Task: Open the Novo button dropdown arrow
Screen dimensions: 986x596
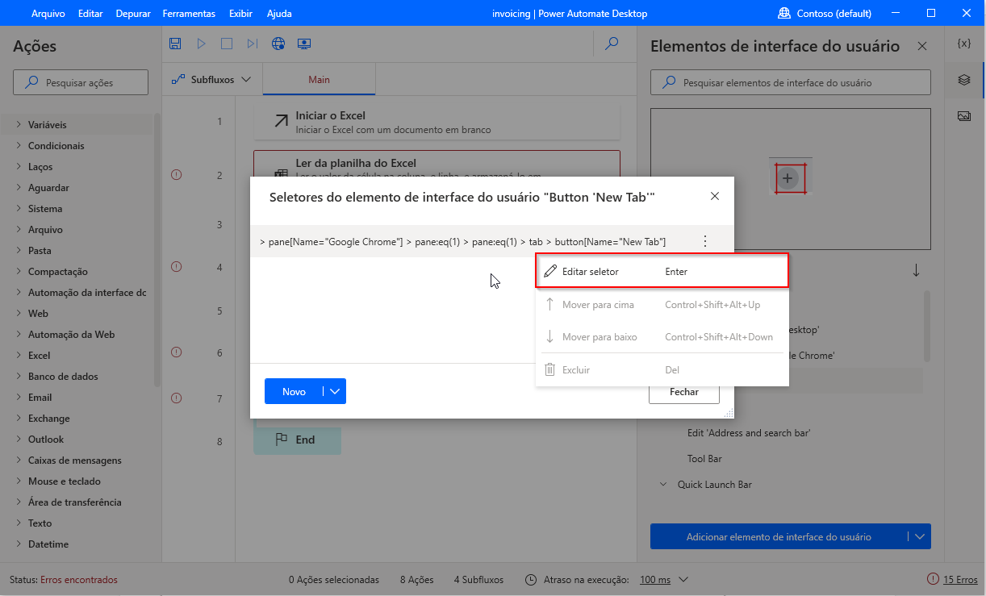Action: coord(335,391)
